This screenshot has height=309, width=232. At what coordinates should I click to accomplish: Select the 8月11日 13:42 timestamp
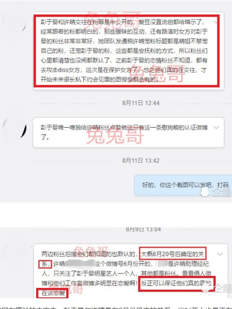[141, 161]
